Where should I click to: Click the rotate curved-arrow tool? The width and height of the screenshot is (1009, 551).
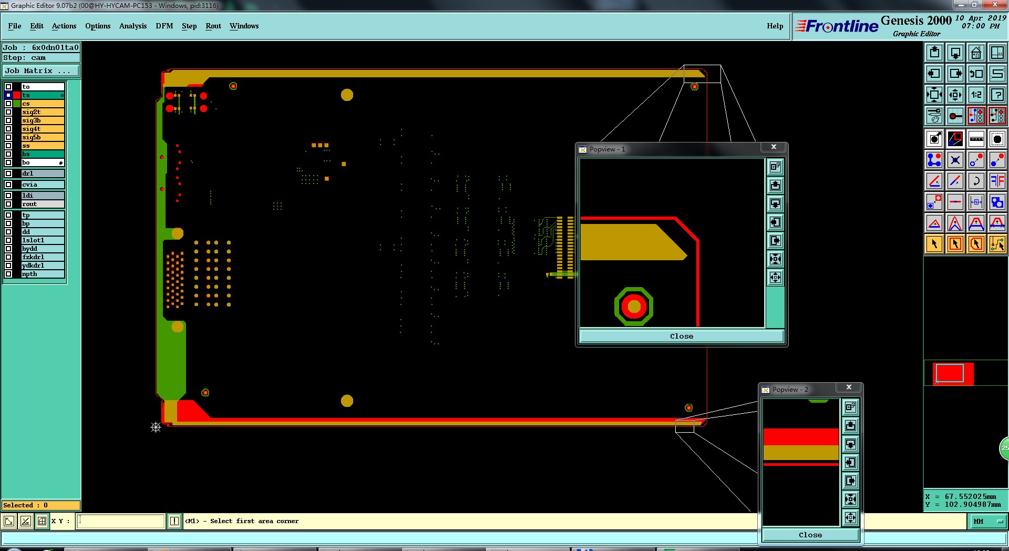coord(976,181)
